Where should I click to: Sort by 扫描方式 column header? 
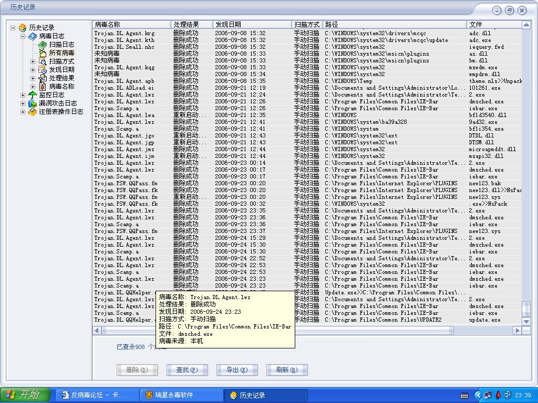pyautogui.click(x=307, y=25)
